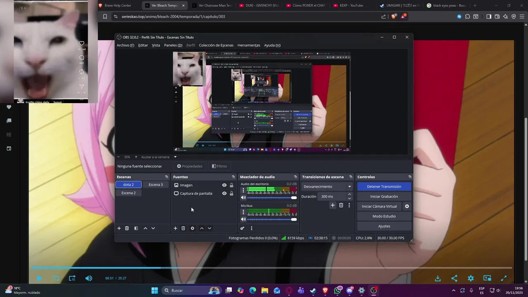
Task: Open source properties gear in Fuentes panel
Action: tap(192, 228)
